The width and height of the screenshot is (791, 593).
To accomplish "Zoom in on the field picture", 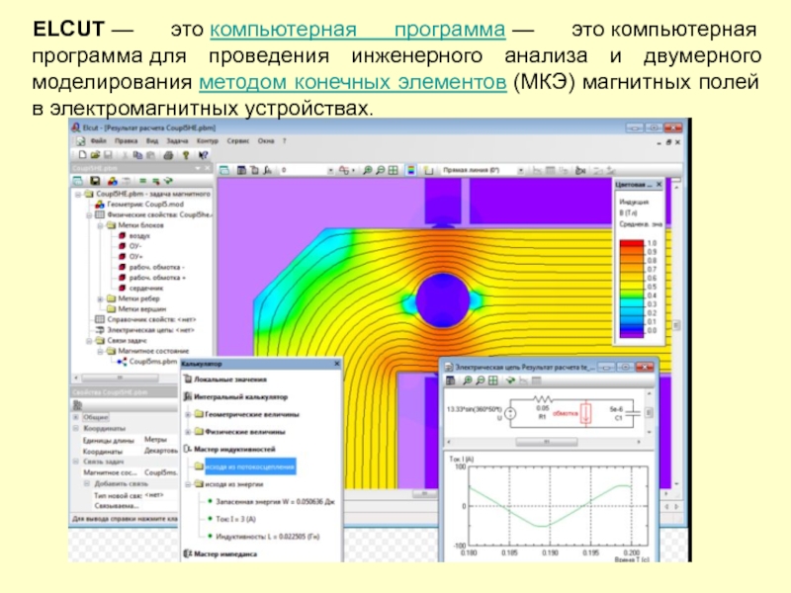I will 367,170.
